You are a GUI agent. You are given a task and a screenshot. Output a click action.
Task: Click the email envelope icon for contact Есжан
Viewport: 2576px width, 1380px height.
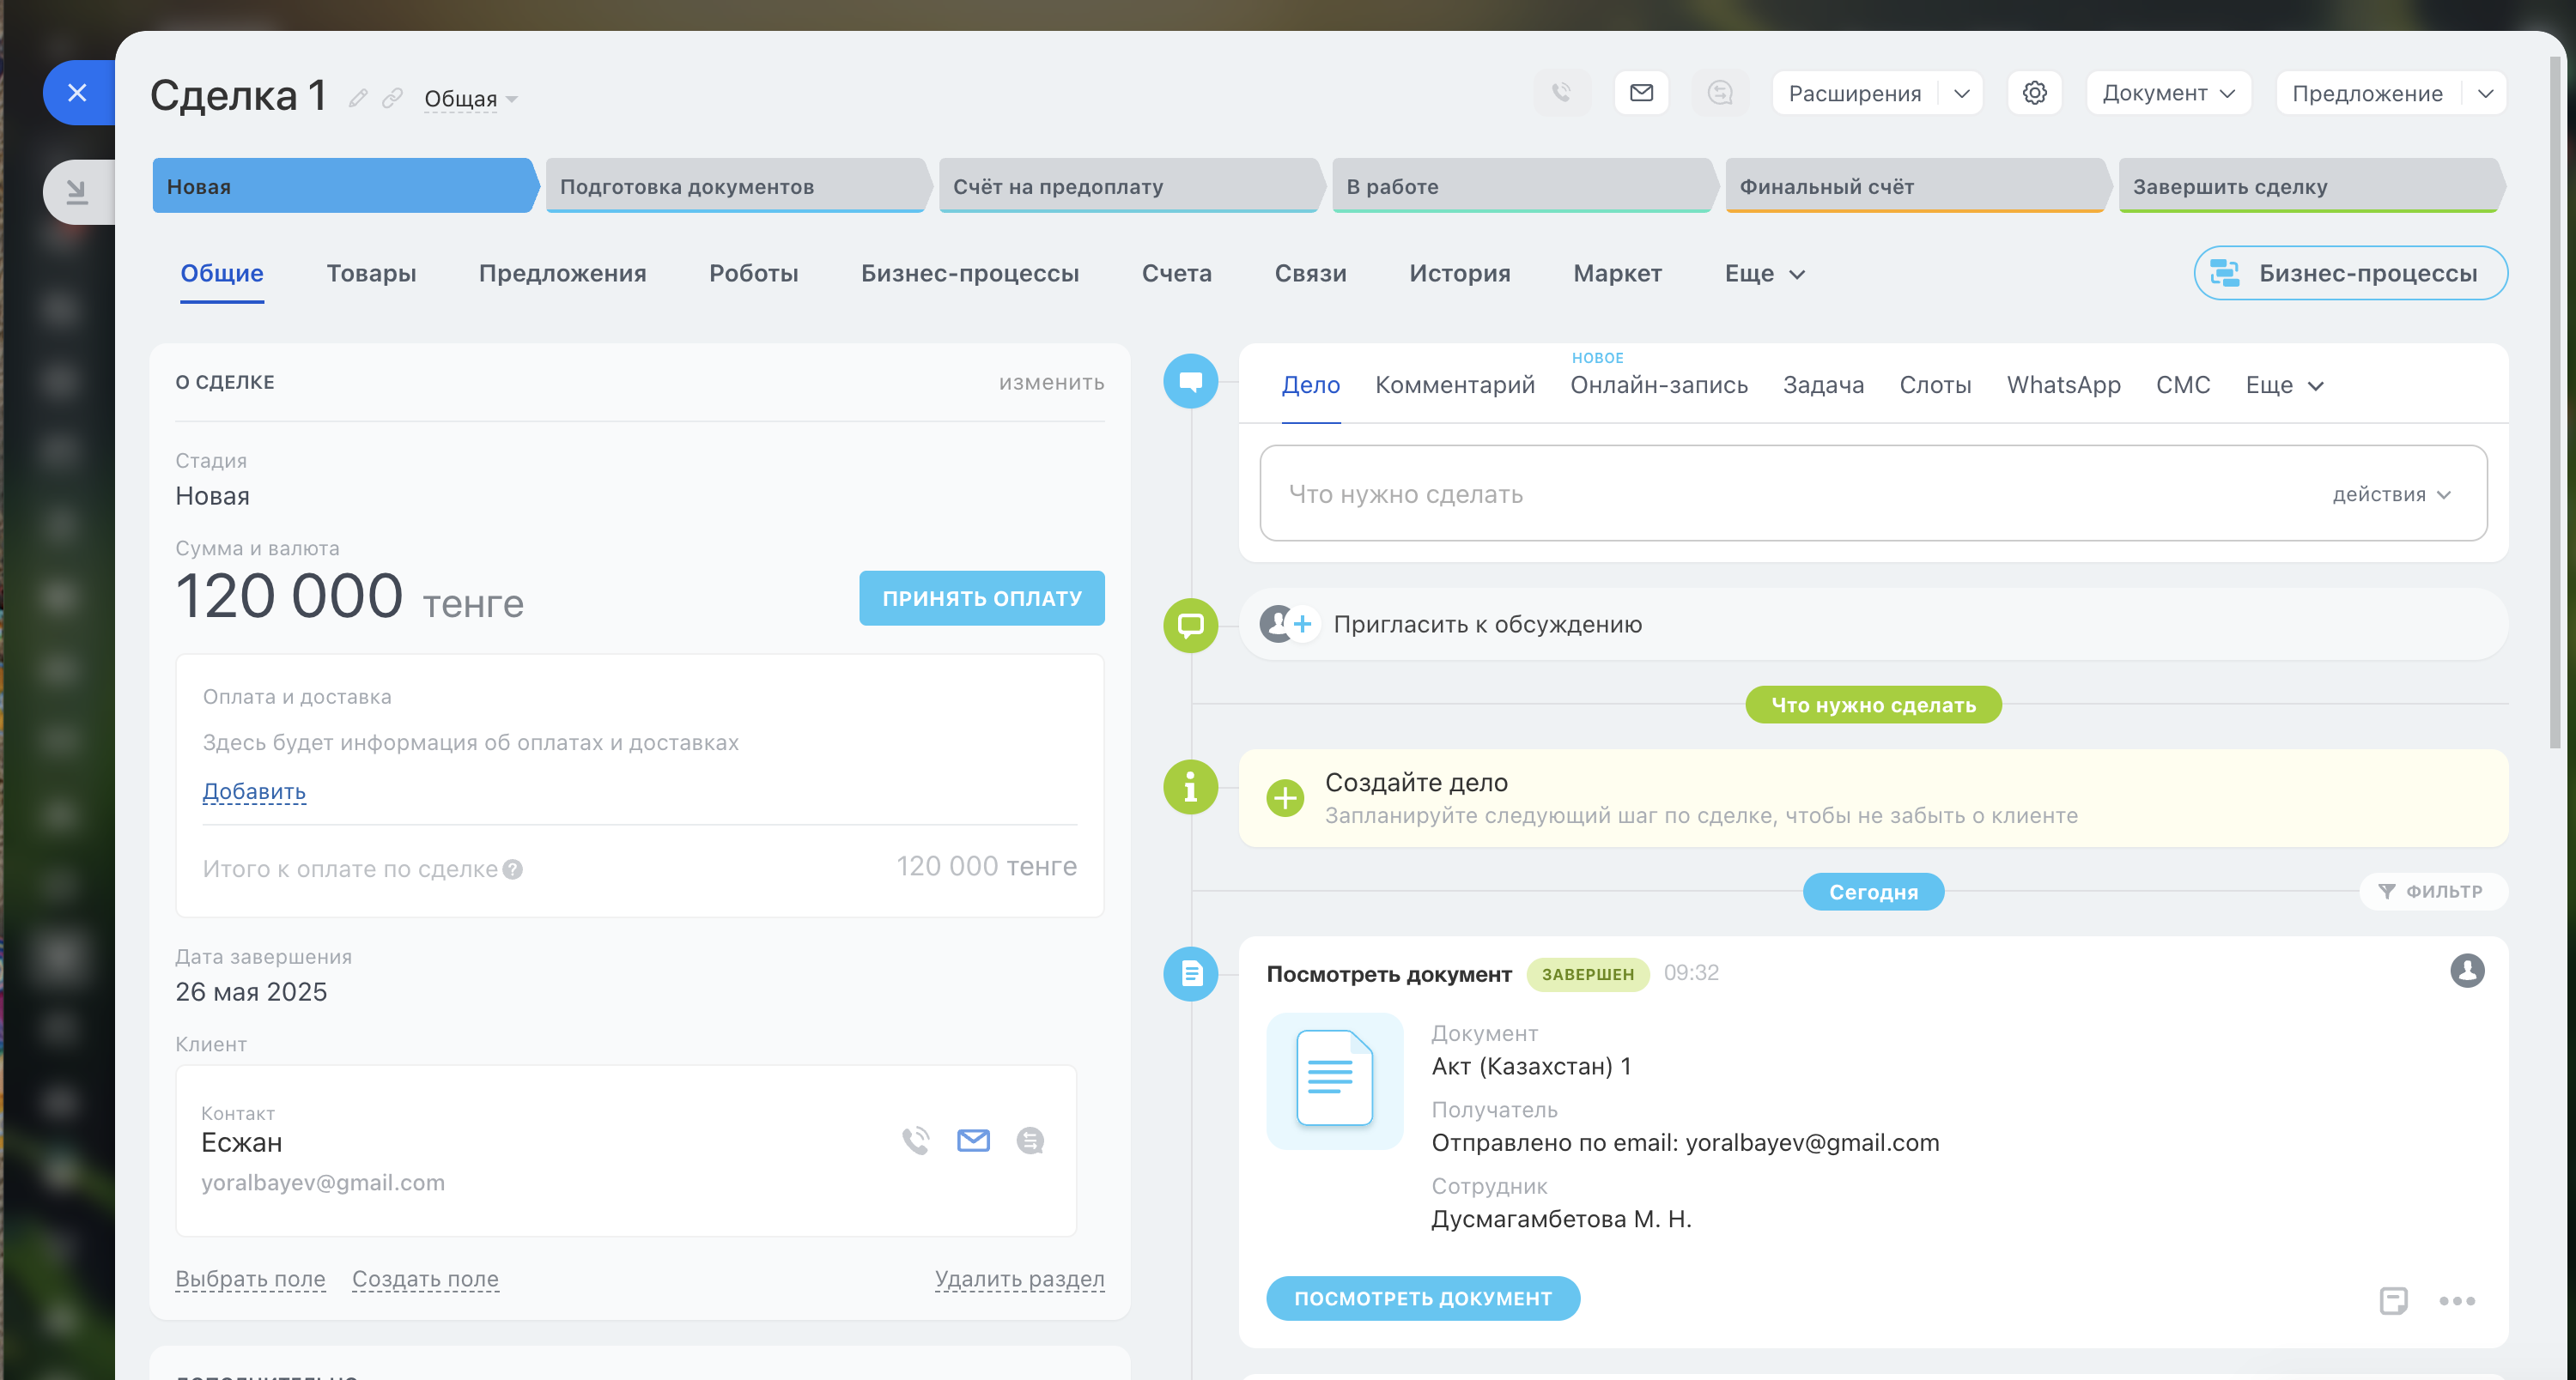(972, 1141)
